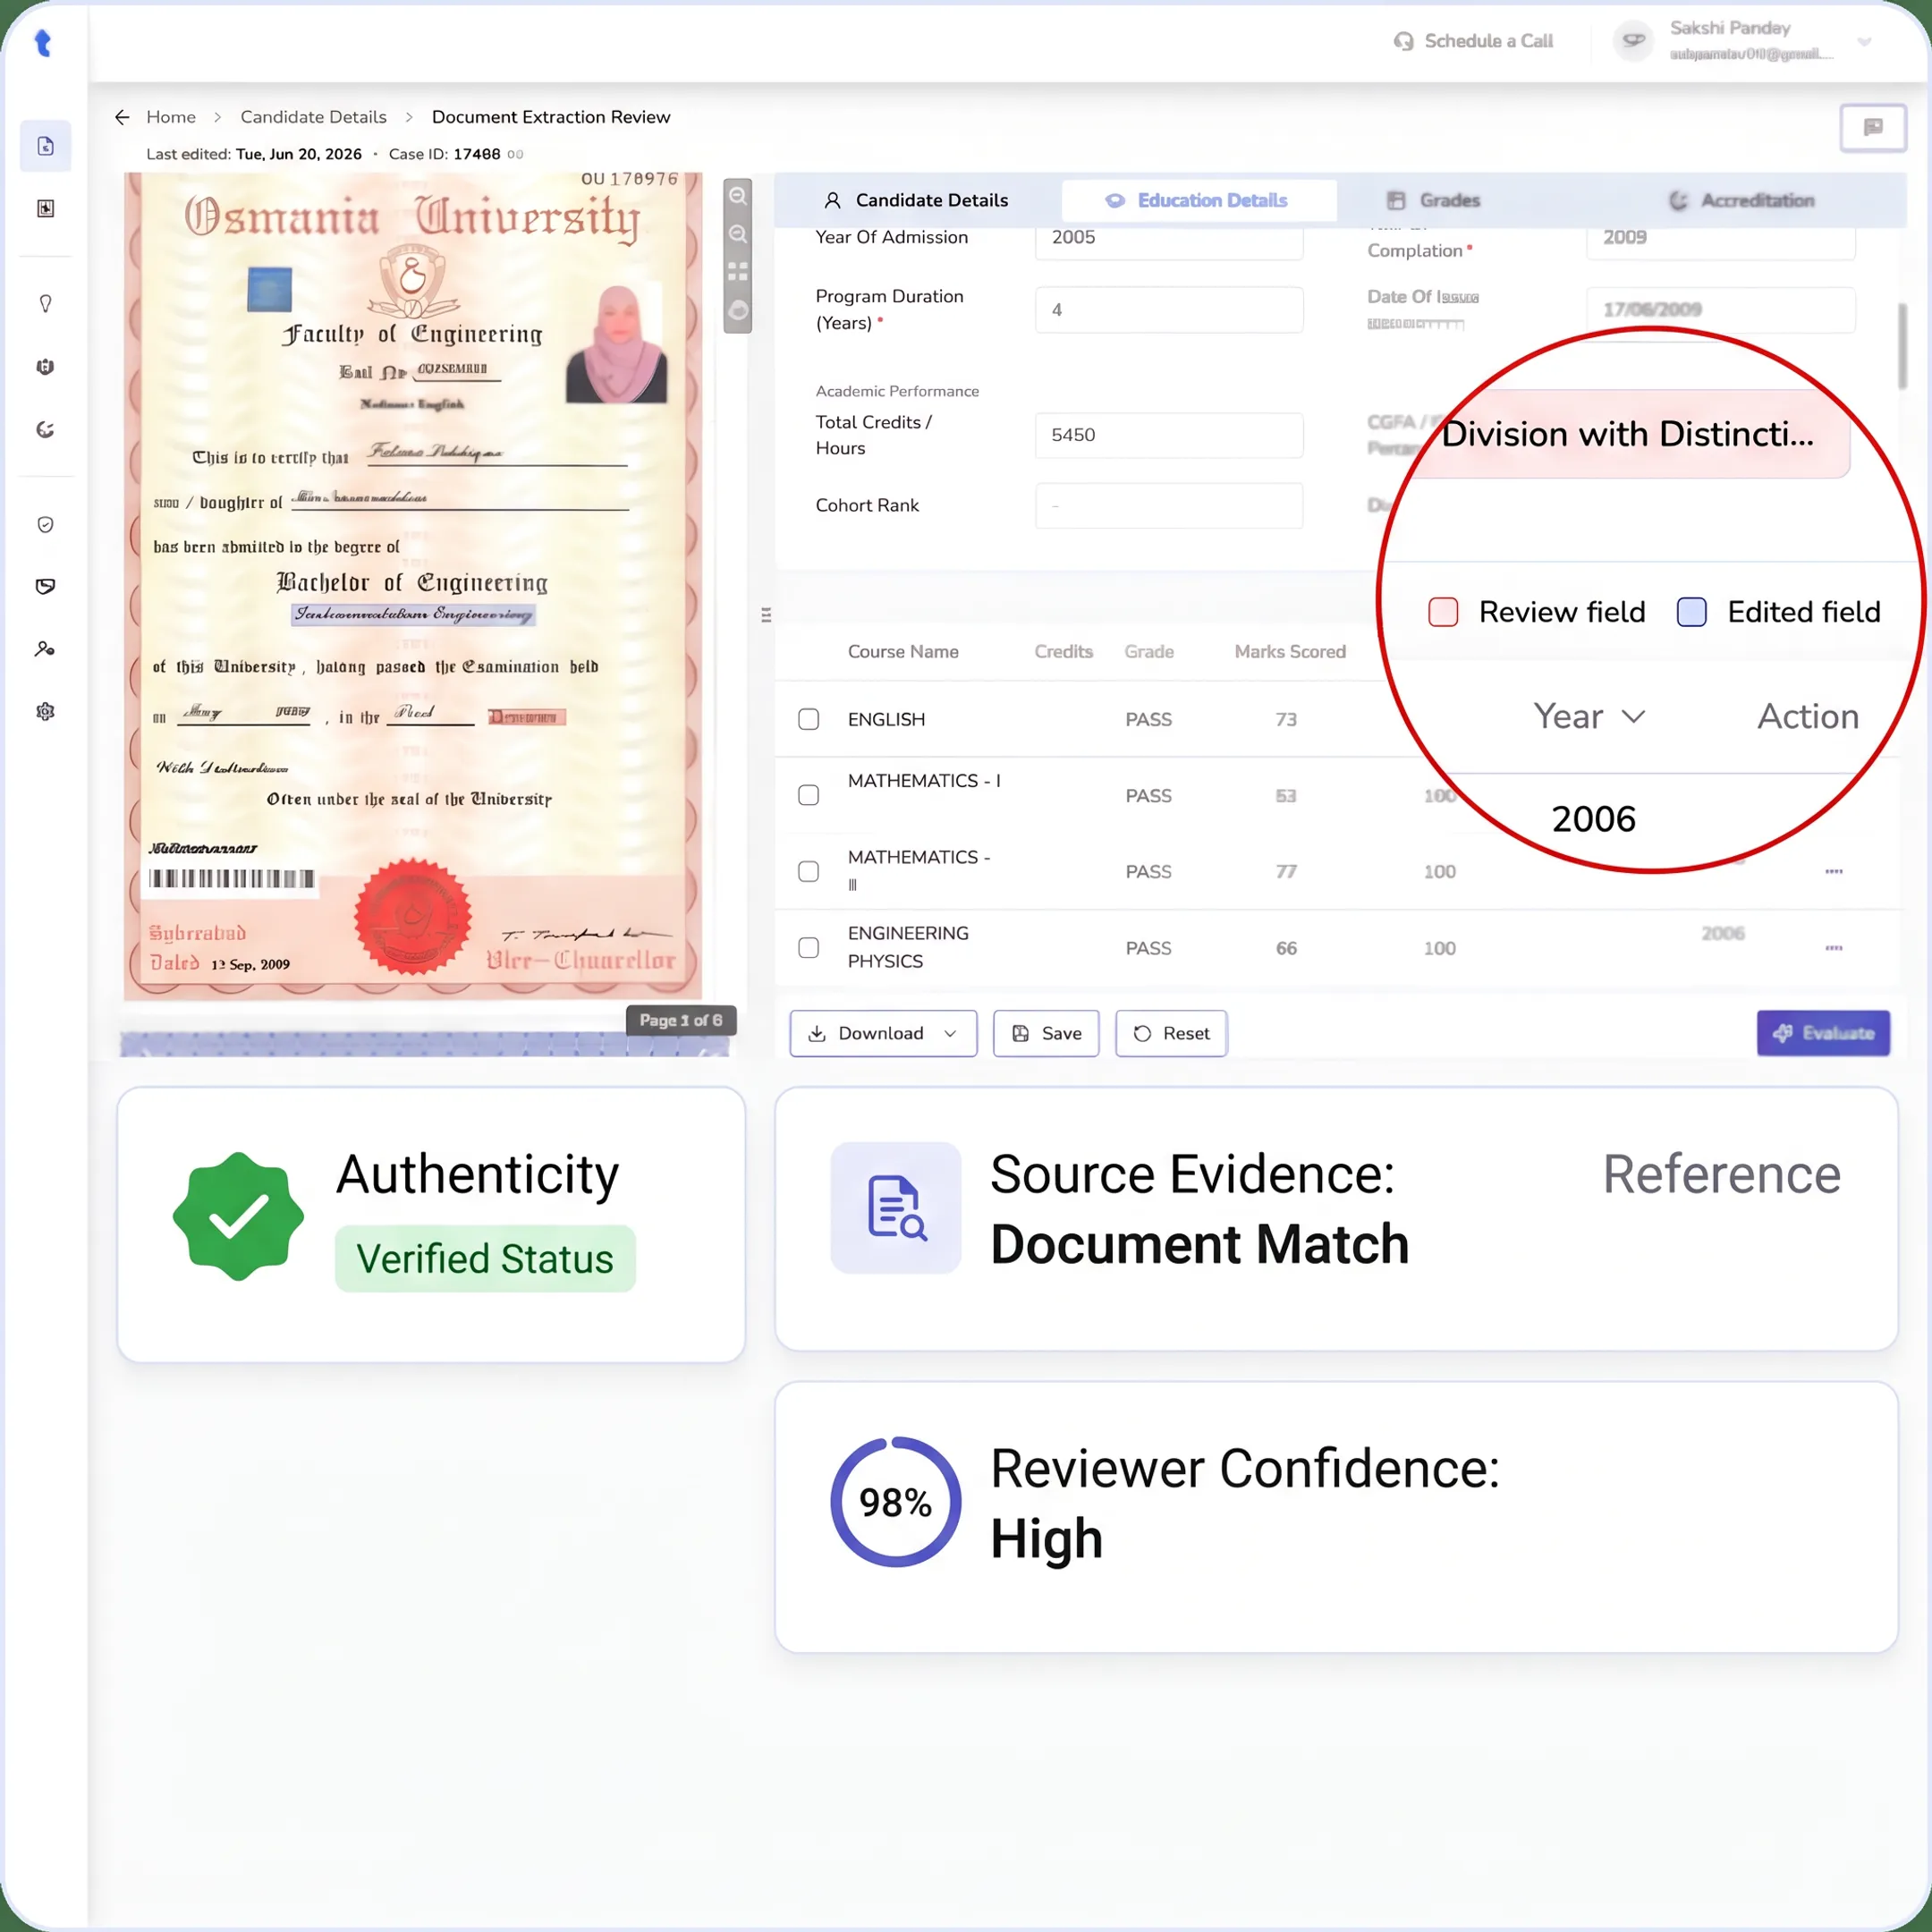Screen dimensions: 1932x1932
Task: Click the Program Duration input field
Action: 1169,310
